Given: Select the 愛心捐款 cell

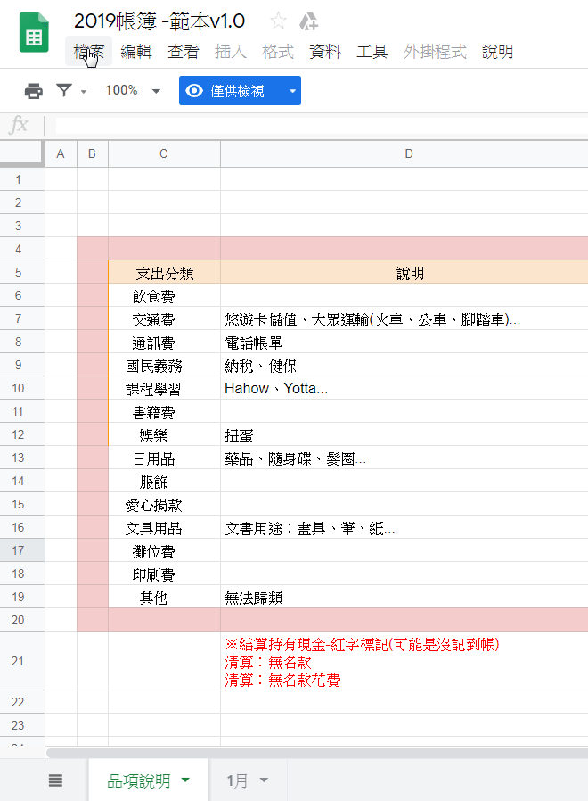Looking at the screenshot, I should [164, 504].
